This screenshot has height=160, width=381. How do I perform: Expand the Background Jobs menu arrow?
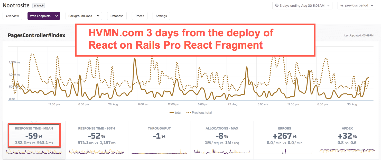tap(98, 16)
